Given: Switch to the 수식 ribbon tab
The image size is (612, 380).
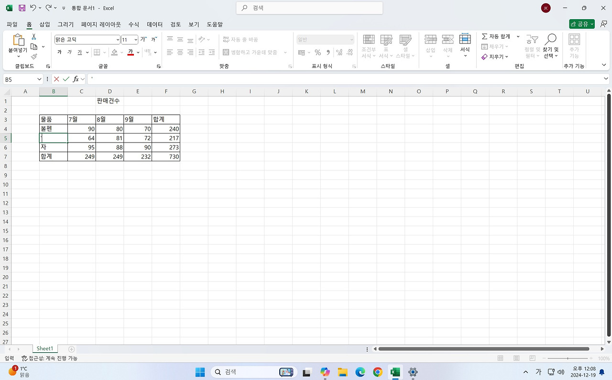Looking at the screenshot, I should tap(134, 24).
